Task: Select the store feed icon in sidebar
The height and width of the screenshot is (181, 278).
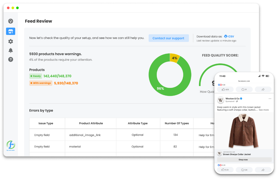Action: click(11, 31)
